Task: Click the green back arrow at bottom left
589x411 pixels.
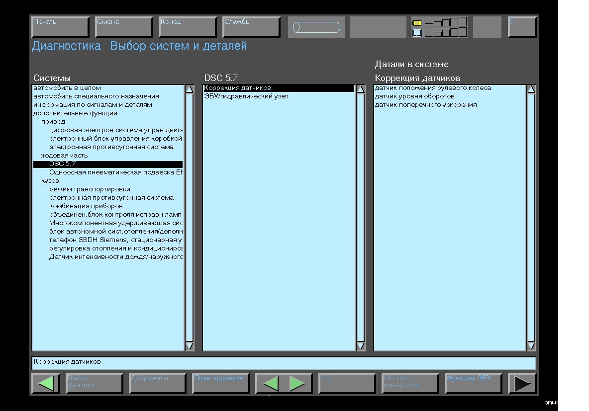Action: [45, 384]
